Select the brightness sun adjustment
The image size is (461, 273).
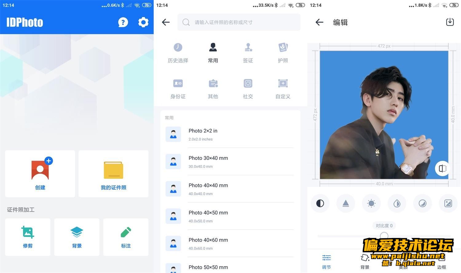click(371, 203)
